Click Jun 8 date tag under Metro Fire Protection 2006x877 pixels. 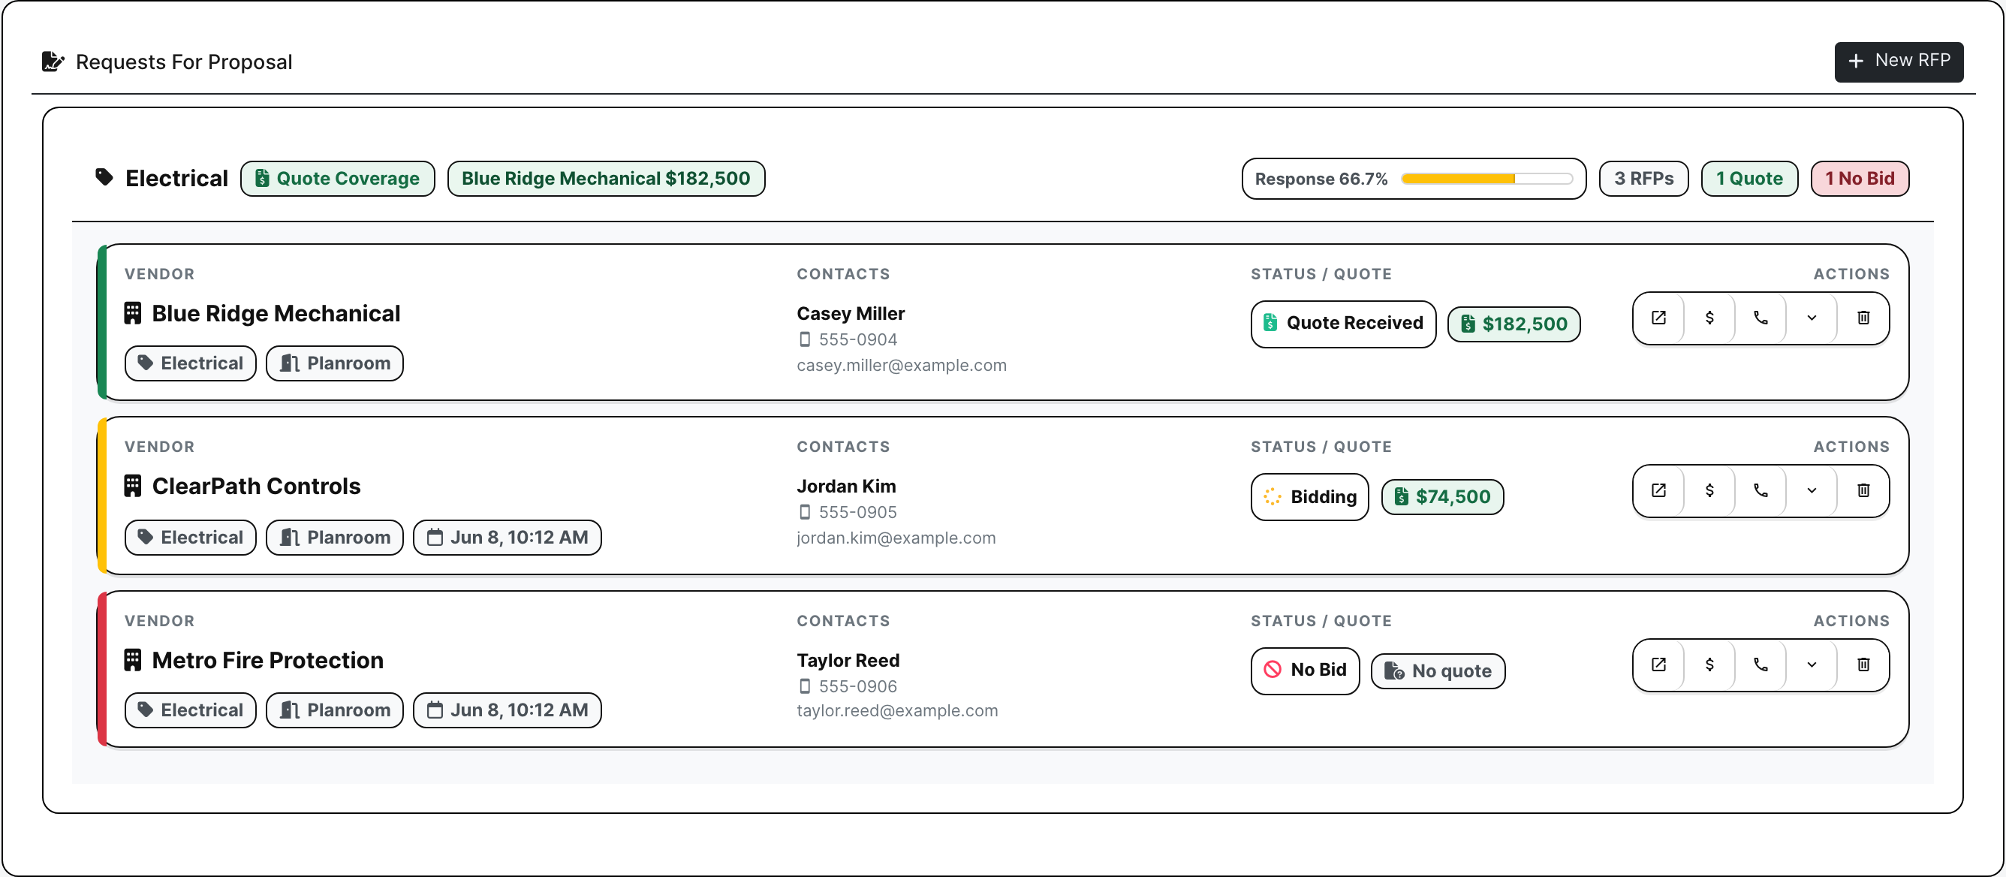click(507, 711)
